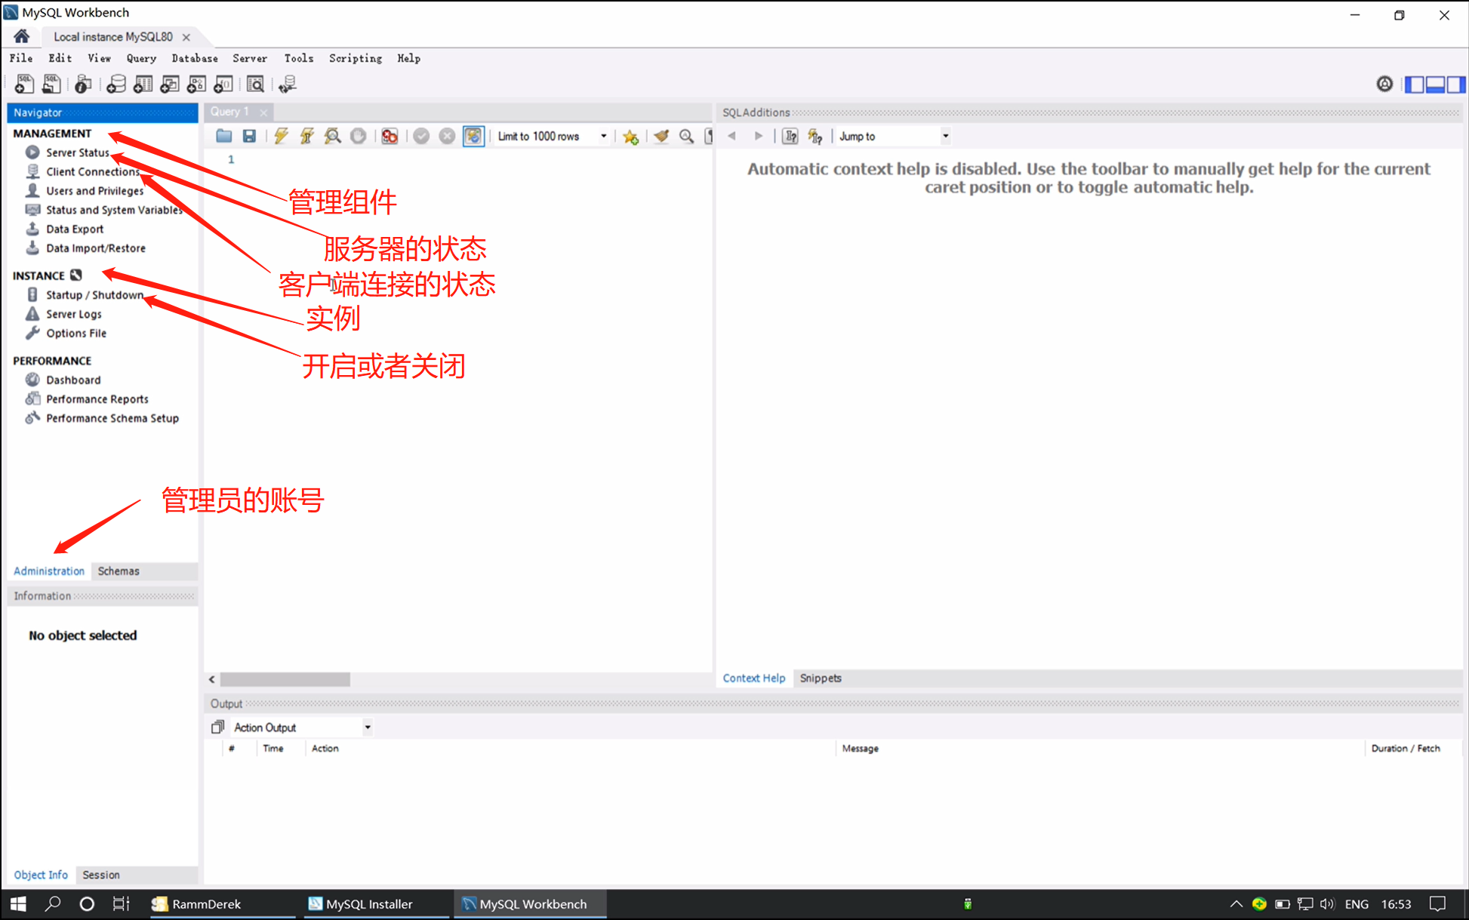The width and height of the screenshot is (1469, 920).
Task: Stop query execution with the stop hand icon
Action: [359, 136]
